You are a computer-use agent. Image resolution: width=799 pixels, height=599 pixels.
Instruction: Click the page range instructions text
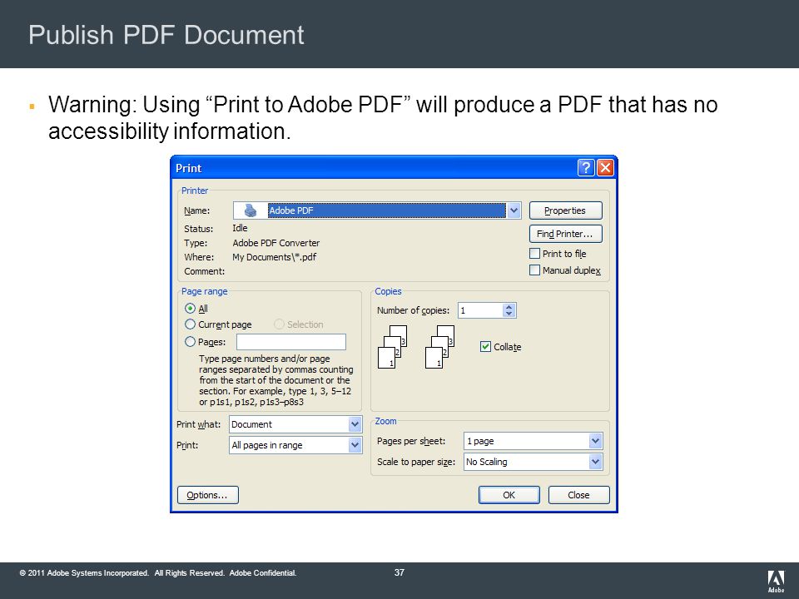click(275, 380)
